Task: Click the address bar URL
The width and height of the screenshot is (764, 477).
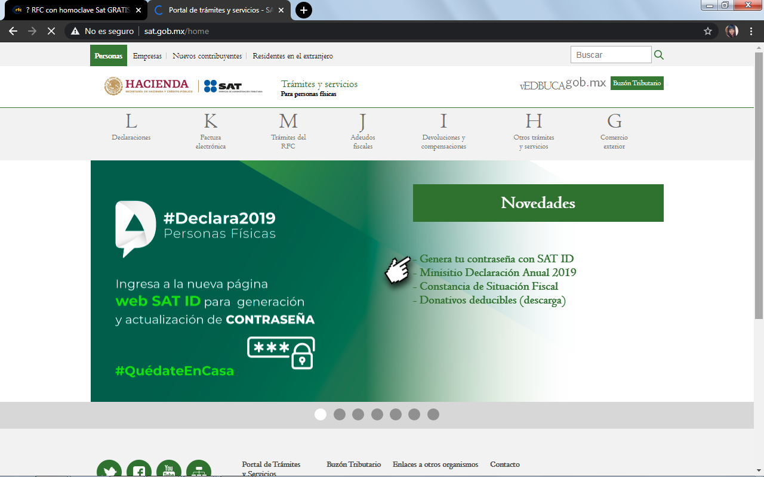Action: [177, 31]
